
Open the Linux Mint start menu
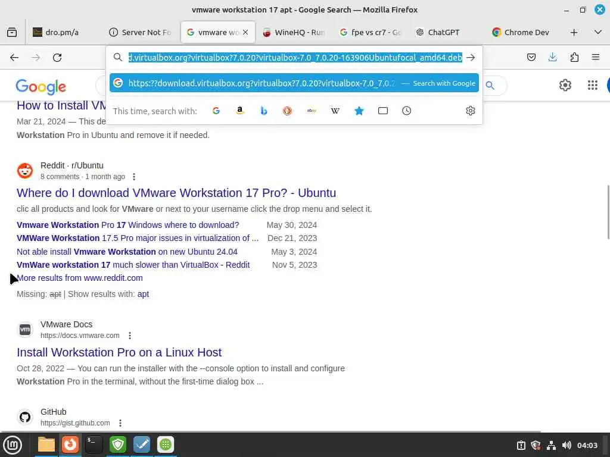(x=13, y=445)
